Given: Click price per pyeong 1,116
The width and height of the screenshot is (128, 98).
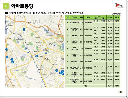Looking at the screenshot, I should [117, 53].
